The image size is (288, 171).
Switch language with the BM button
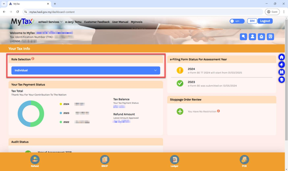(x=252, y=21)
